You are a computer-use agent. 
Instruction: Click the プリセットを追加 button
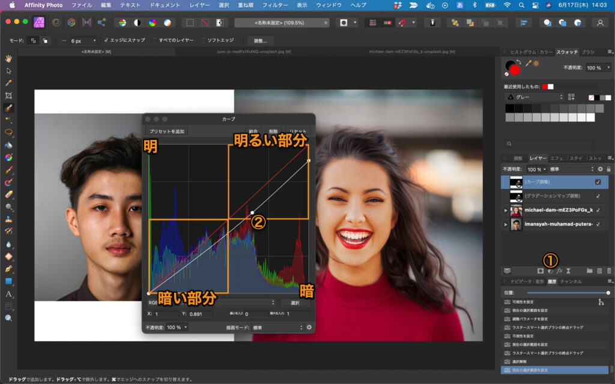(x=166, y=131)
